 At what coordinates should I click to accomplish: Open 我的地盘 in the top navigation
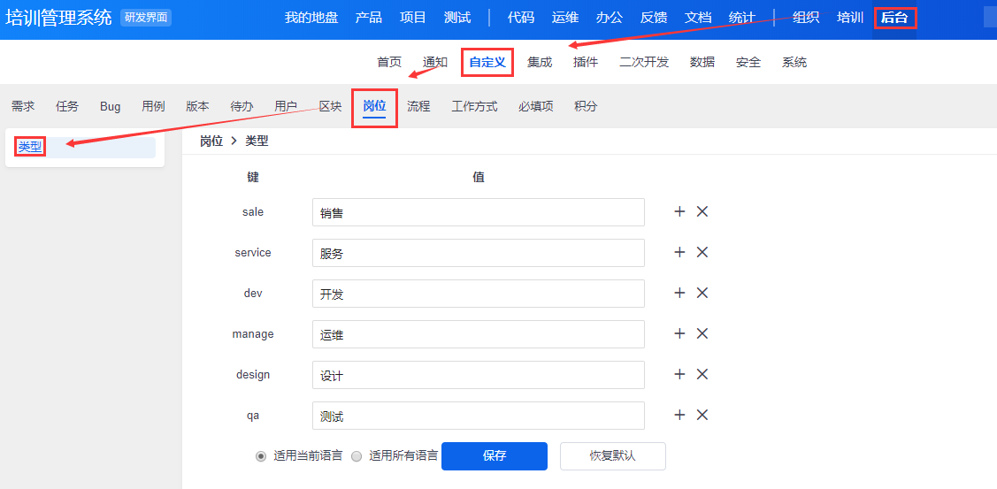(x=311, y=18)
